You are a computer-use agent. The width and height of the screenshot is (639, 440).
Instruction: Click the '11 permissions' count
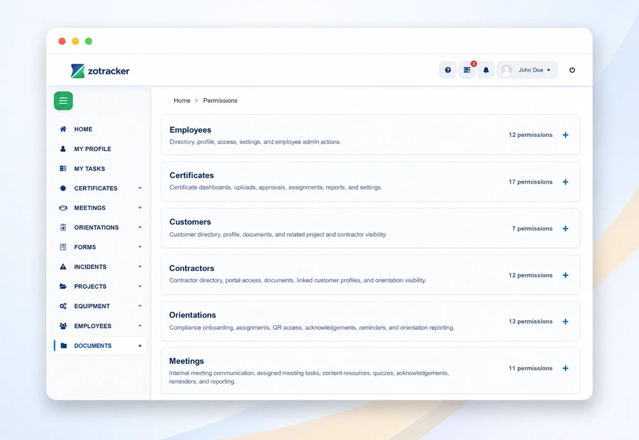point(530,368)
